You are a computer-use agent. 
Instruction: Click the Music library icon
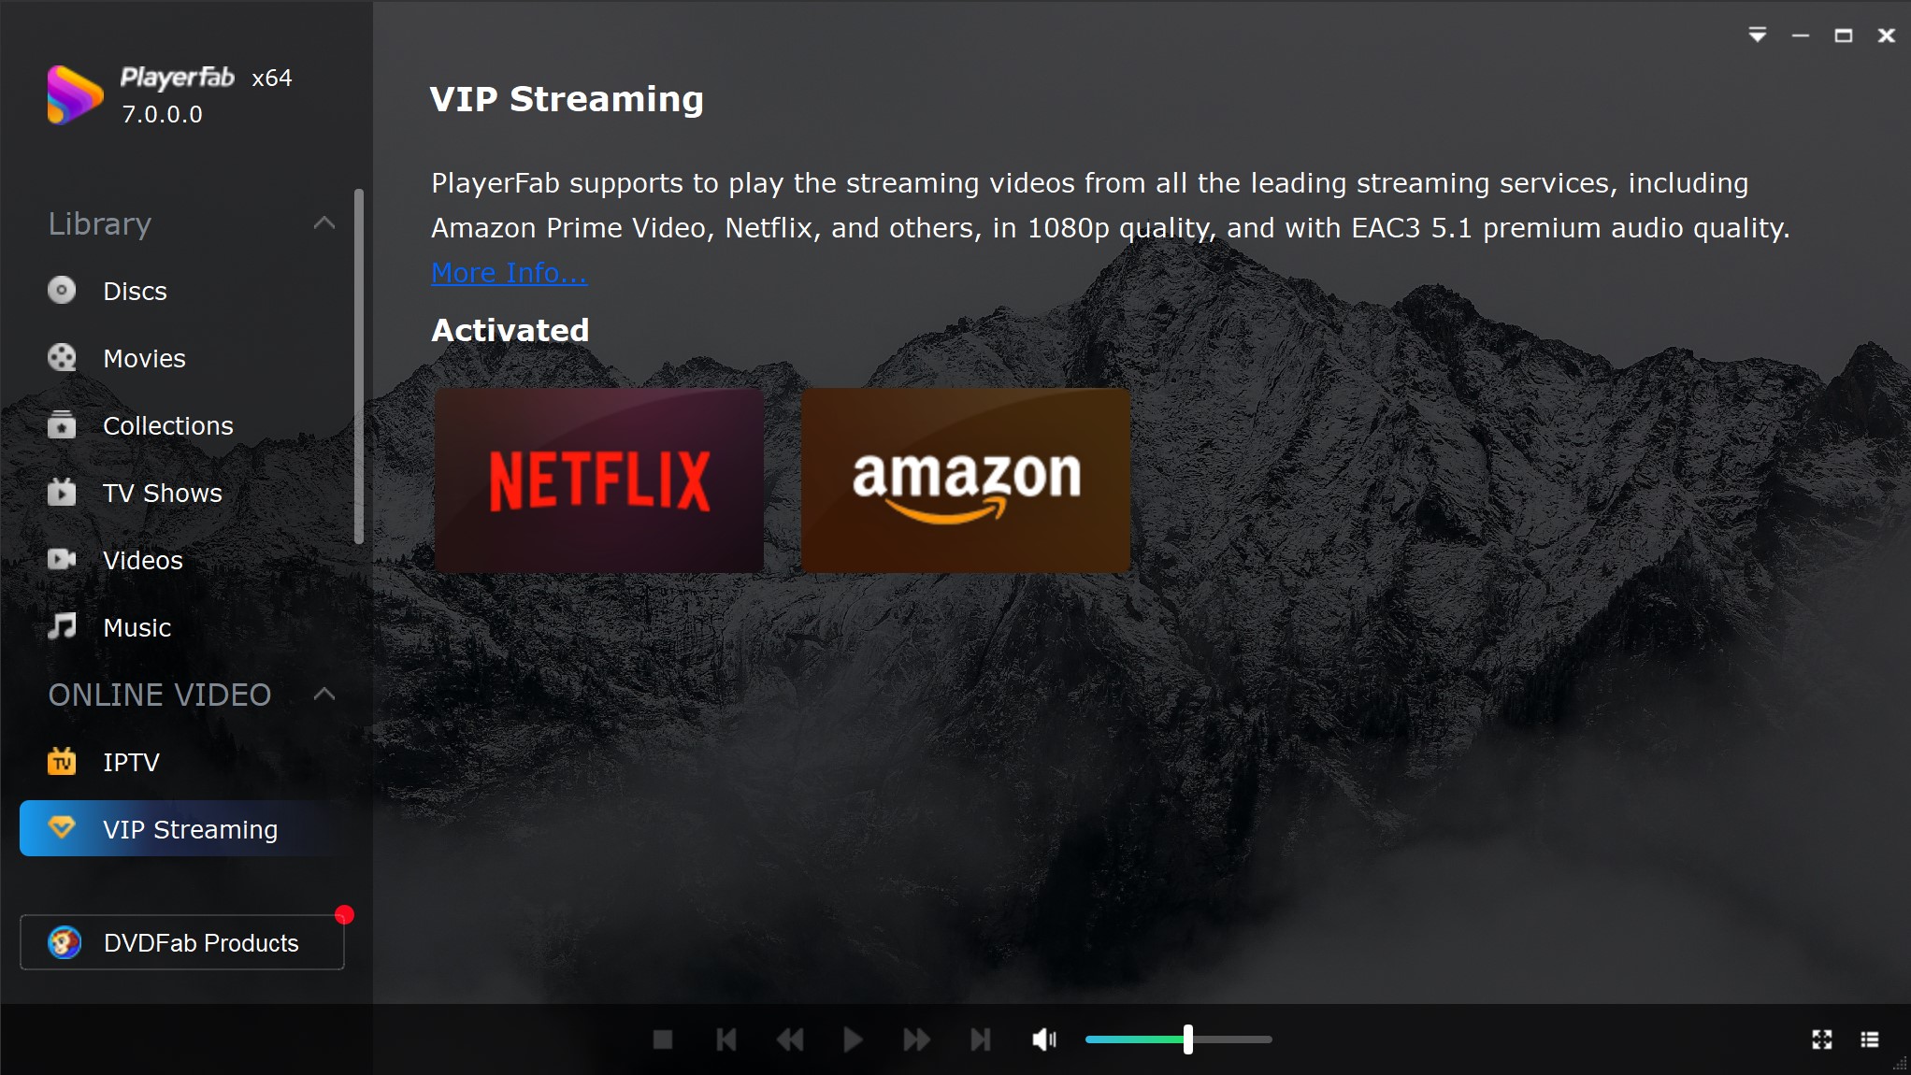tap(62, 627)
